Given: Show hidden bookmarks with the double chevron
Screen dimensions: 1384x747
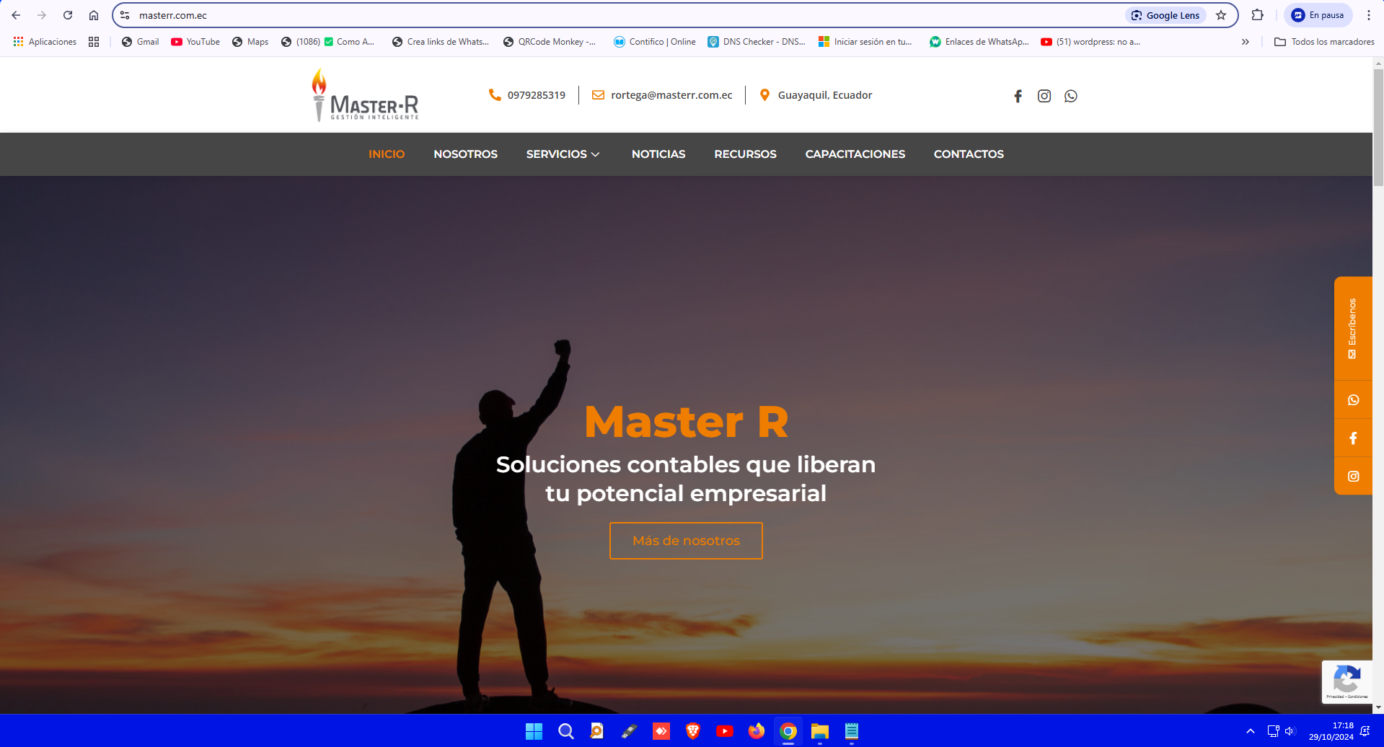Looking at the screenshot, I should (x=1245, y=42).
